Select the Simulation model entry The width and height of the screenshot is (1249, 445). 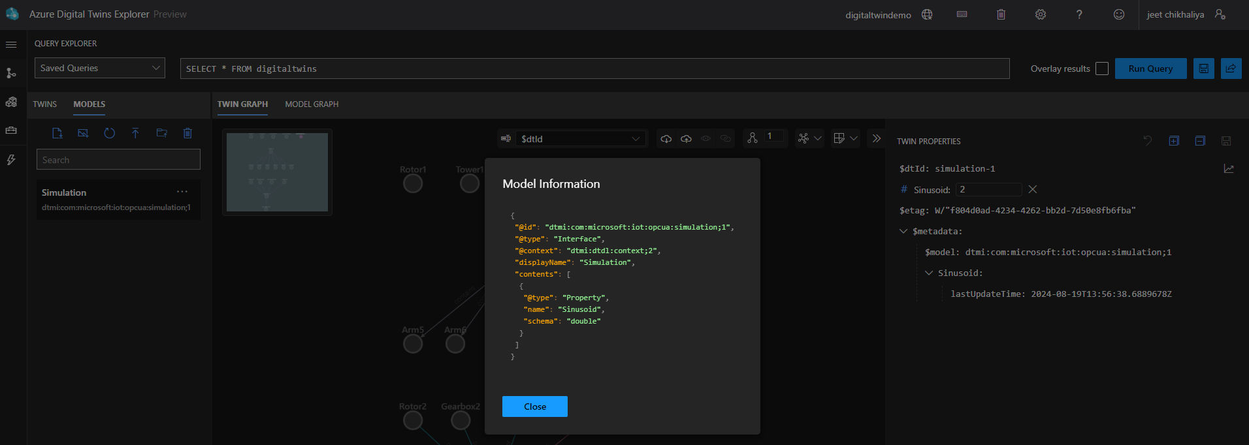pyautogui.click(x=118, y=199)
